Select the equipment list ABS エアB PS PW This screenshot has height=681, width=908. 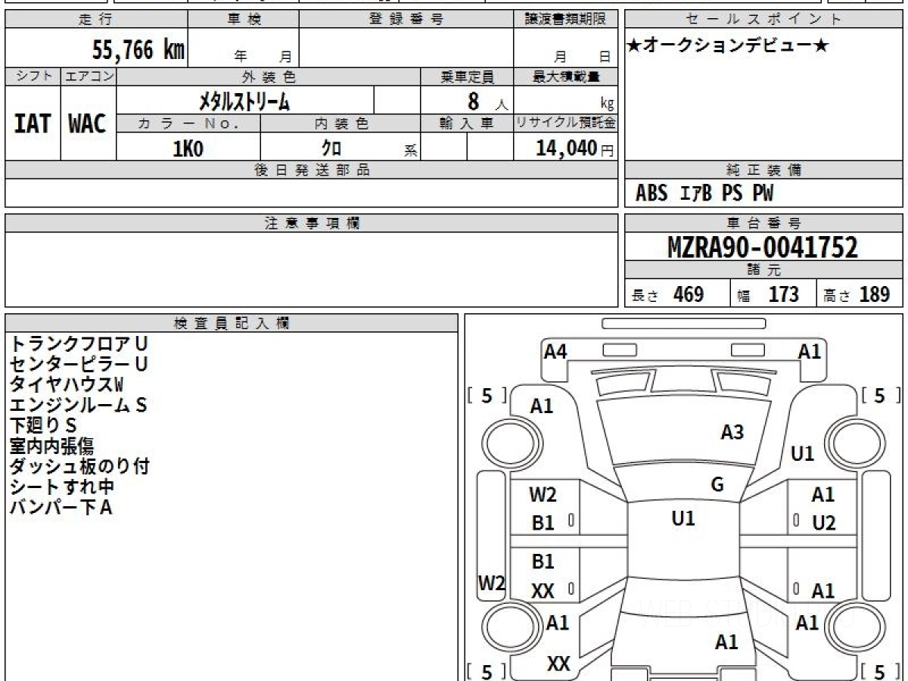pos(704,194)
